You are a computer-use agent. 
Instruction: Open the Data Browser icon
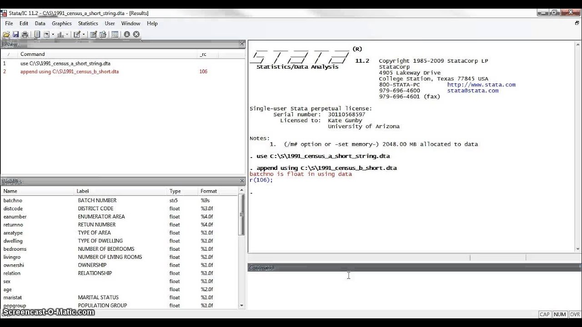103,35
